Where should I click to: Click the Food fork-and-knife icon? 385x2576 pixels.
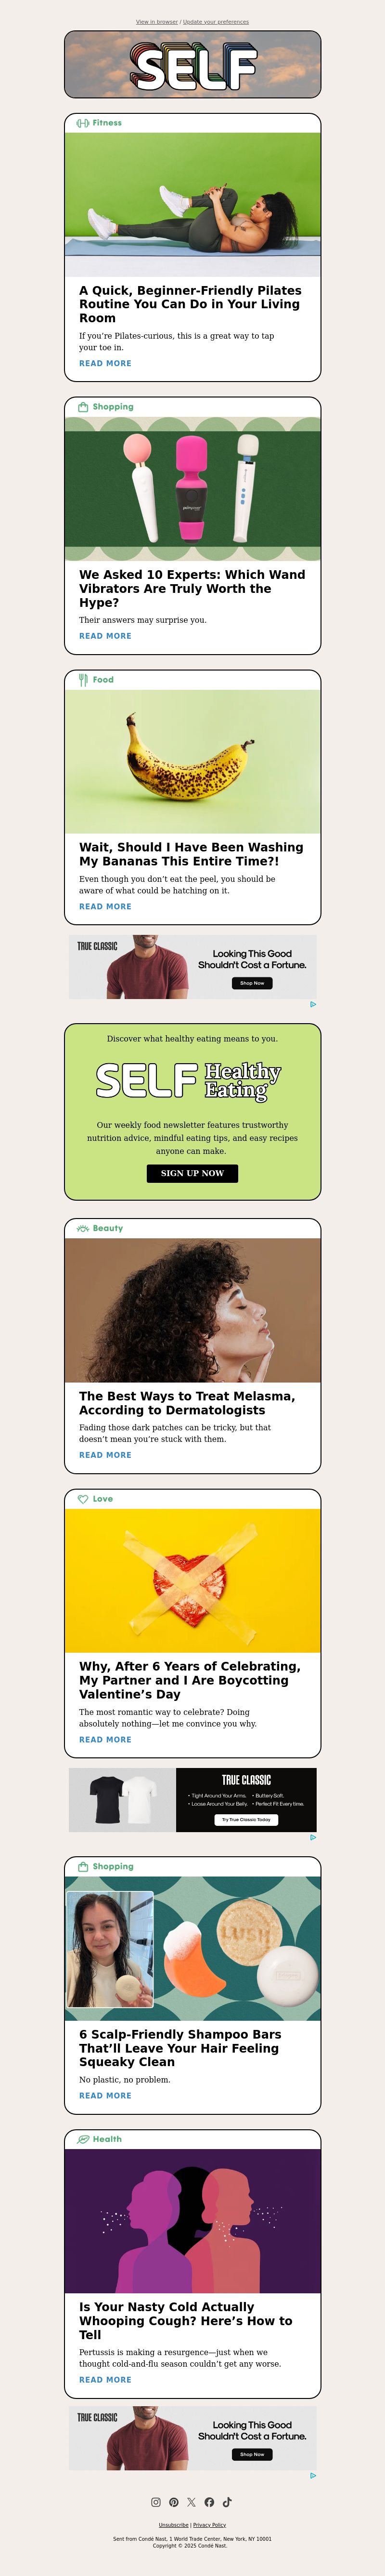pos(83,679)
